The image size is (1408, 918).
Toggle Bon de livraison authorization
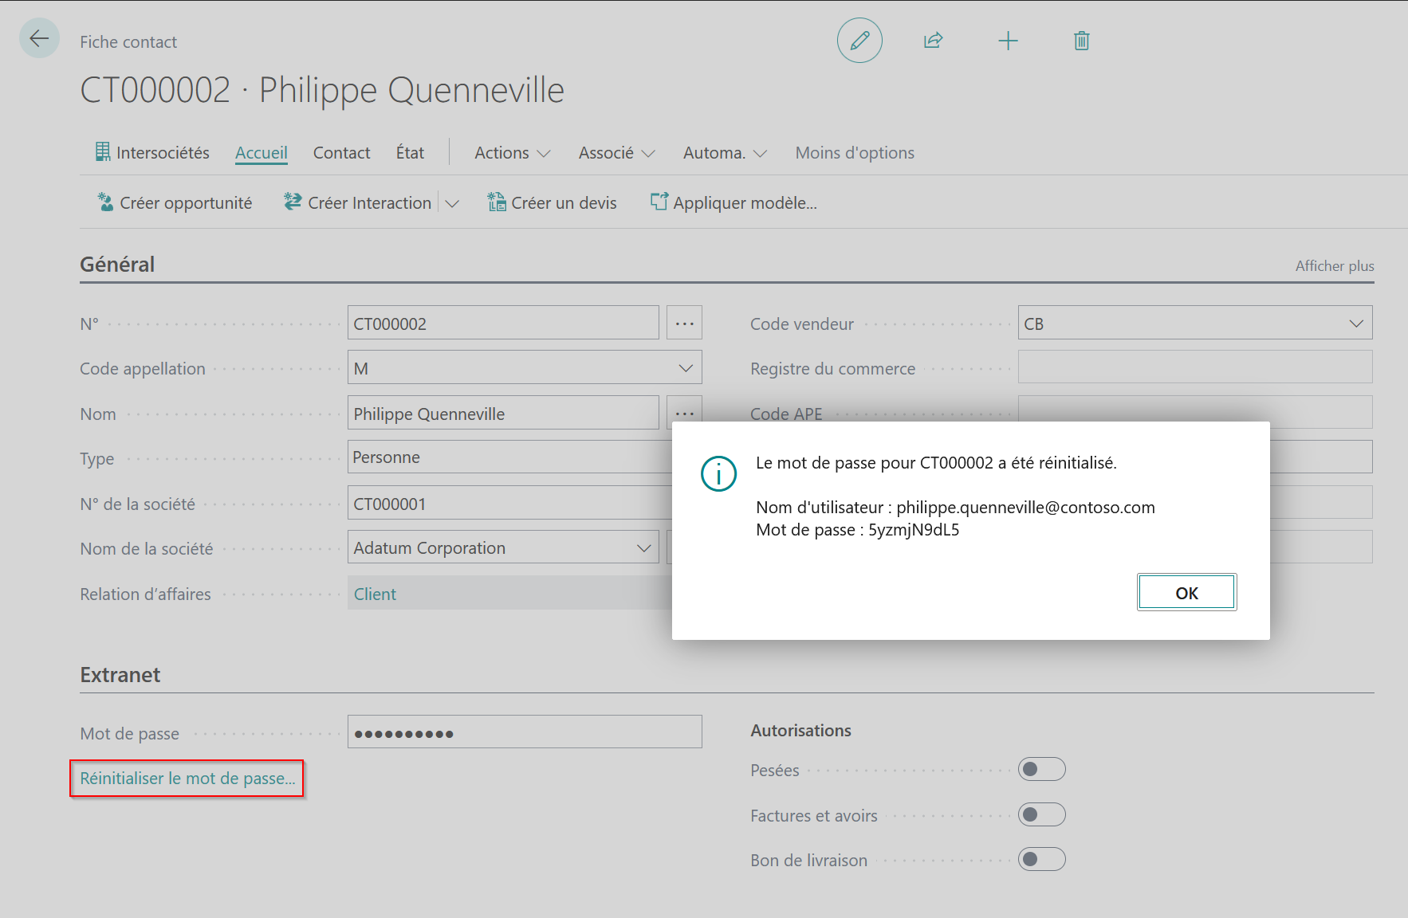1041,859
